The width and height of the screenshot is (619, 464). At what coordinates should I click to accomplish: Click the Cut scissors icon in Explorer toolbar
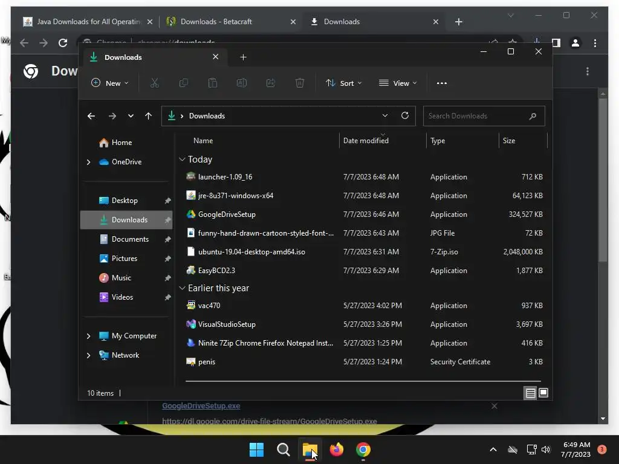coord(154,83)
